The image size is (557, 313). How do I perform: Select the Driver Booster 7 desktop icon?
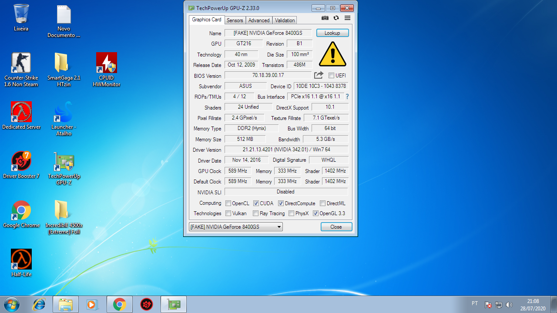tap(21, 165)
